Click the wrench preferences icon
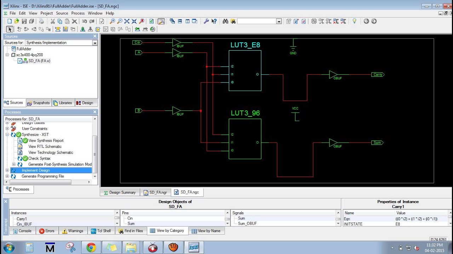 206,21
